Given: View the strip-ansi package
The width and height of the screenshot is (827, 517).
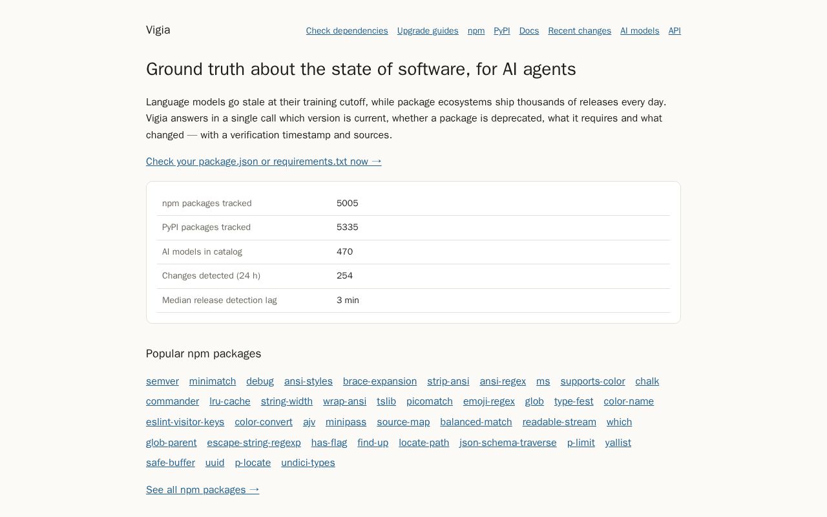Looking at the screenshot, I should tap(448, 381).
